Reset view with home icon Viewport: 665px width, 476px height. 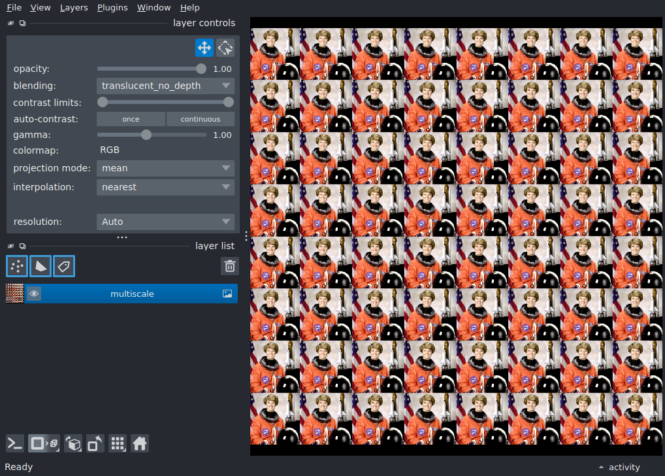140,444
